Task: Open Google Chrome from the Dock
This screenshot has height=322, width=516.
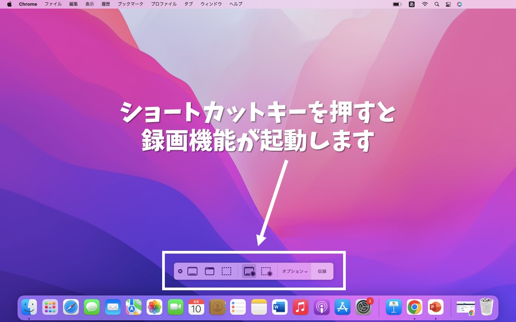Action: coord(414,307)
